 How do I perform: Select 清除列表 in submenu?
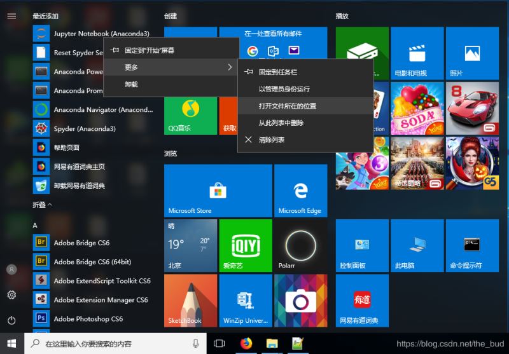(x=305, y=140)
